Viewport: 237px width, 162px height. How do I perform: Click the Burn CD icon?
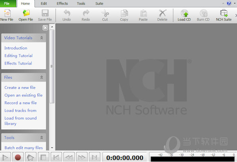pyautogui.click(x=203, y=15)
